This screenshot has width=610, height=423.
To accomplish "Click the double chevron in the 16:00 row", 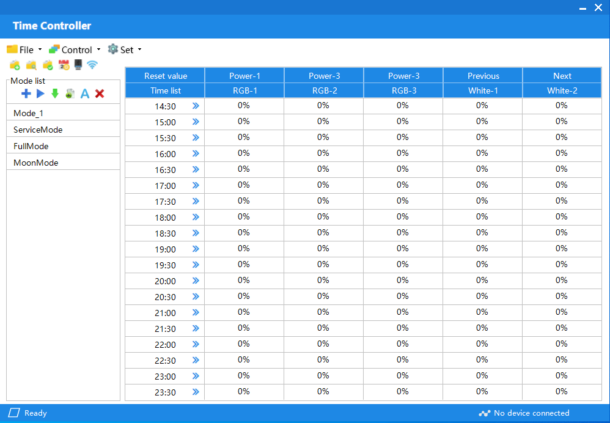I will (x=196, y=153).
